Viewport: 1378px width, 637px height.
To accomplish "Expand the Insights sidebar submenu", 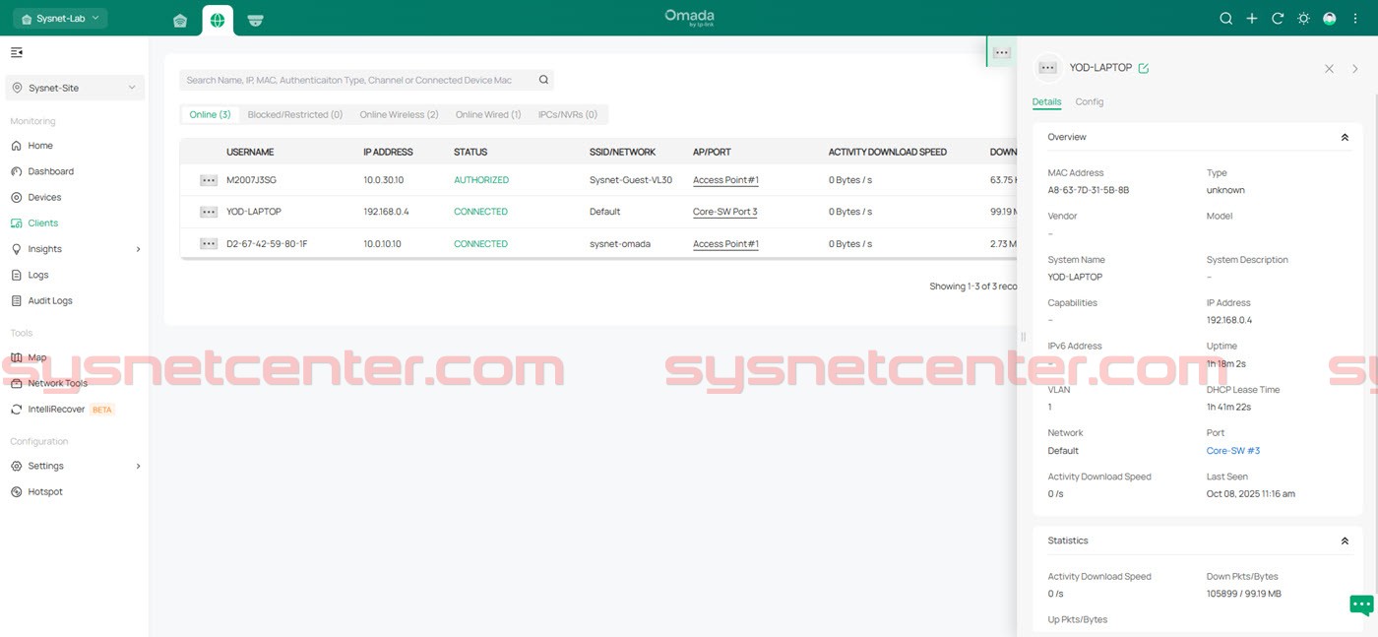I will [x=138, y=249].
